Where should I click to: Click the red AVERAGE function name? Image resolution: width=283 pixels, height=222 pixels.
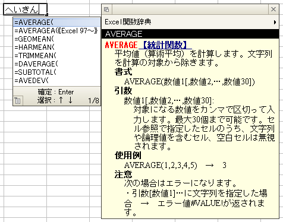pos(121,45)
